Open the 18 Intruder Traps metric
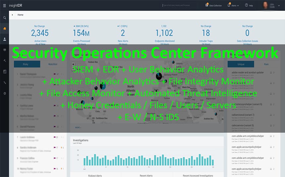The image size is (285, 177). pyautogui.click(x=206, y=33)
